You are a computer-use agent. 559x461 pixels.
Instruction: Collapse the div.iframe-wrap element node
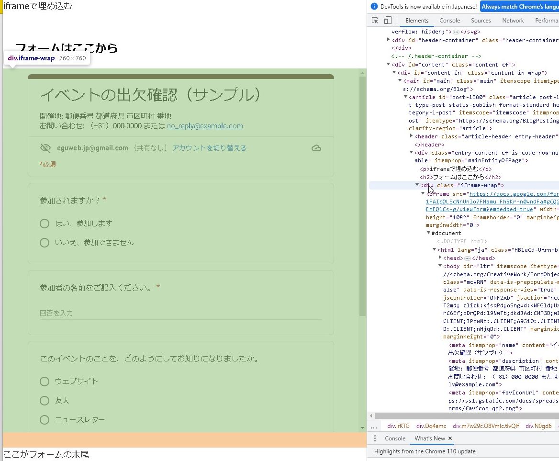417,185
